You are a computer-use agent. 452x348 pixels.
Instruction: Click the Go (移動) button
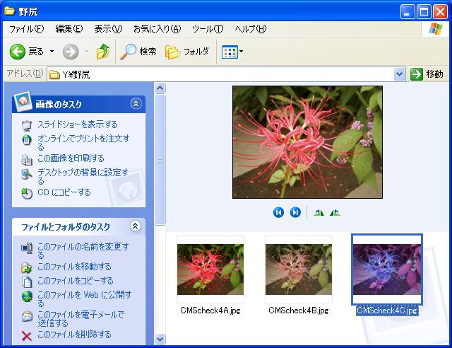pos(427,74)
